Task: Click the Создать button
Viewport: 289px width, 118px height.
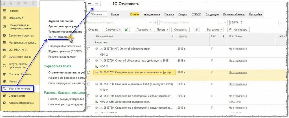Action: click(93, 29)
